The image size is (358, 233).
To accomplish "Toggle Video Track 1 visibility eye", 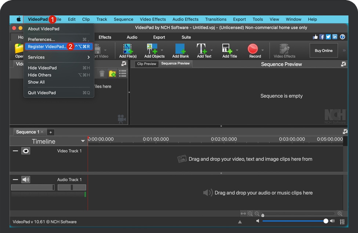I will click(x=25, y=151).
